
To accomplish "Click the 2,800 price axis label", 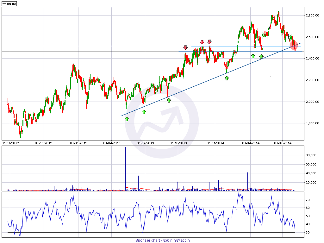I will click(x=312, y=15).
